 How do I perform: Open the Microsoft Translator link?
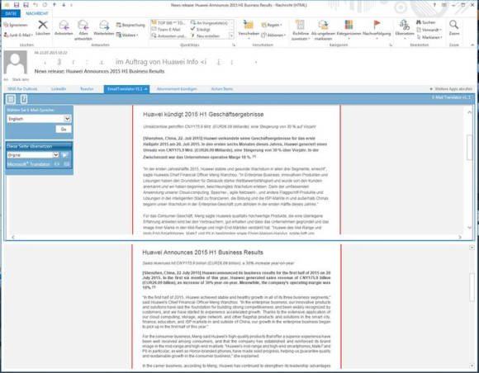point(28,164)
